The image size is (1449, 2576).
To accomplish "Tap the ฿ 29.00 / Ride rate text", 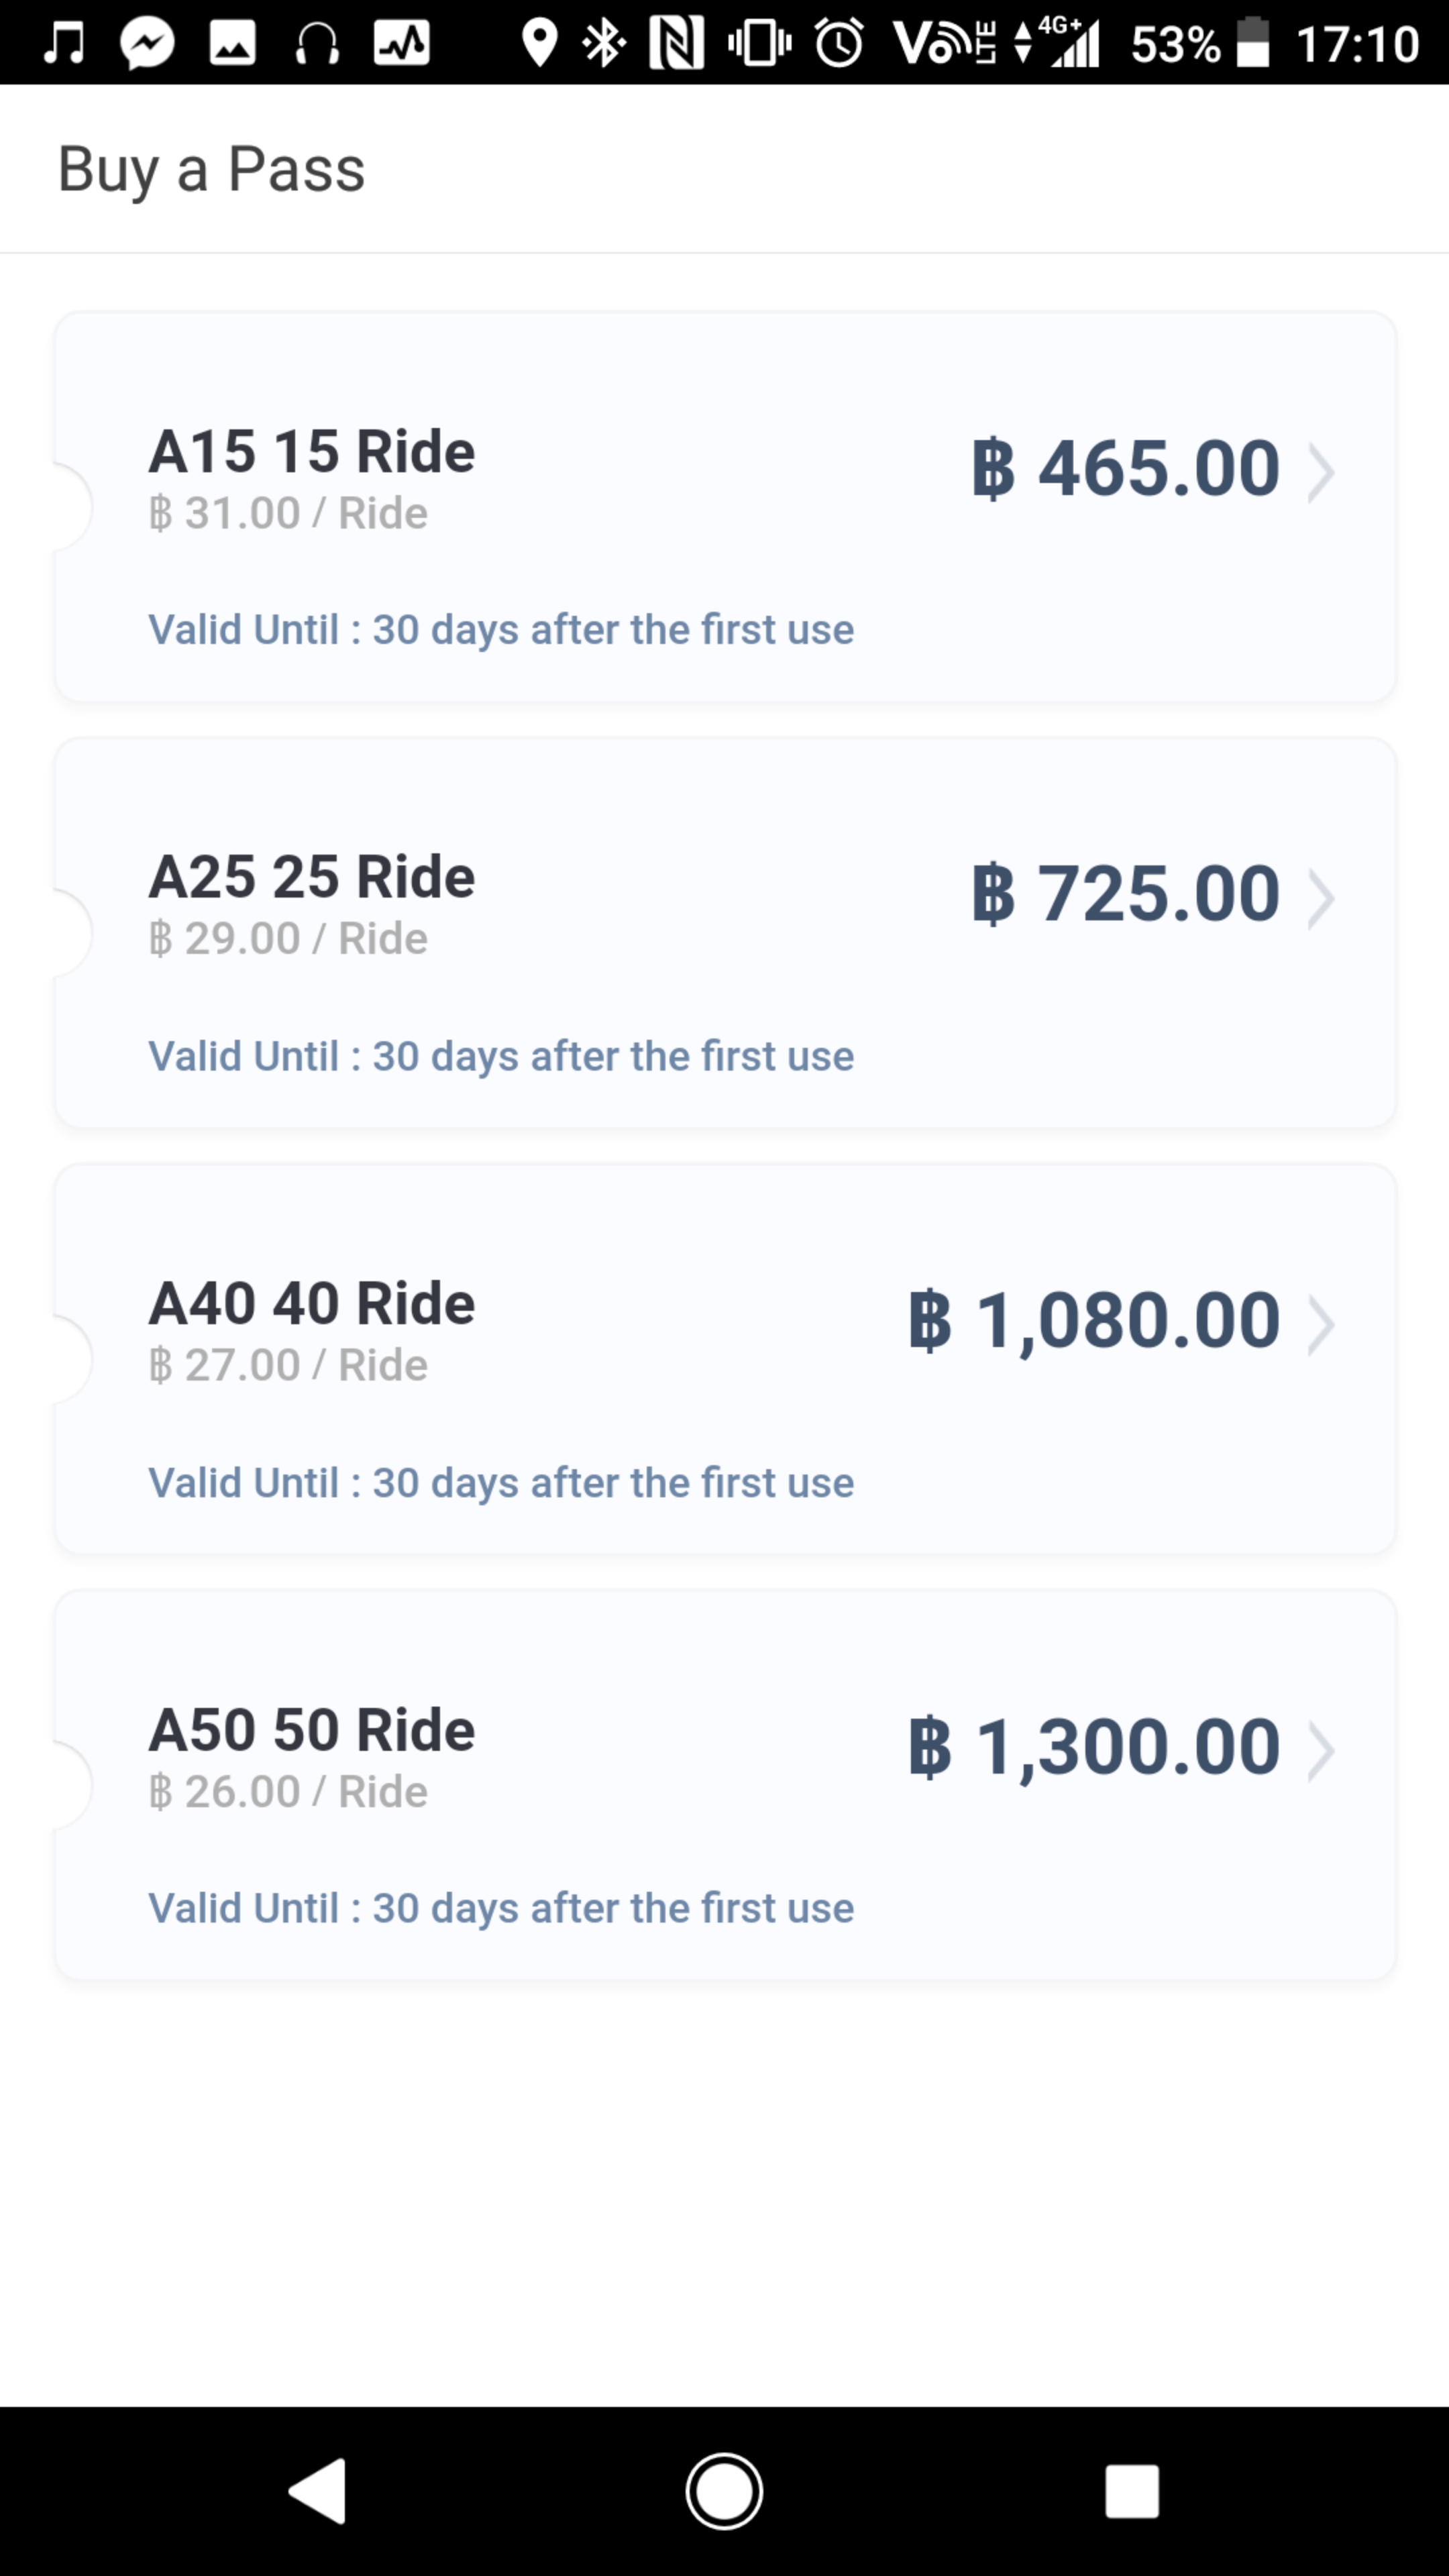I will [x=288, y=939].
